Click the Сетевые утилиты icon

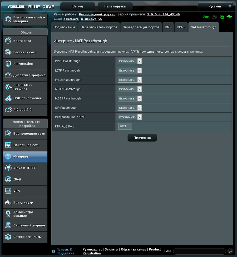point(8,237)
